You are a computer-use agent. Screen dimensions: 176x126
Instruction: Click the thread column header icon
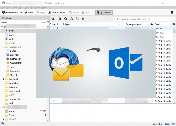point(51,24)
